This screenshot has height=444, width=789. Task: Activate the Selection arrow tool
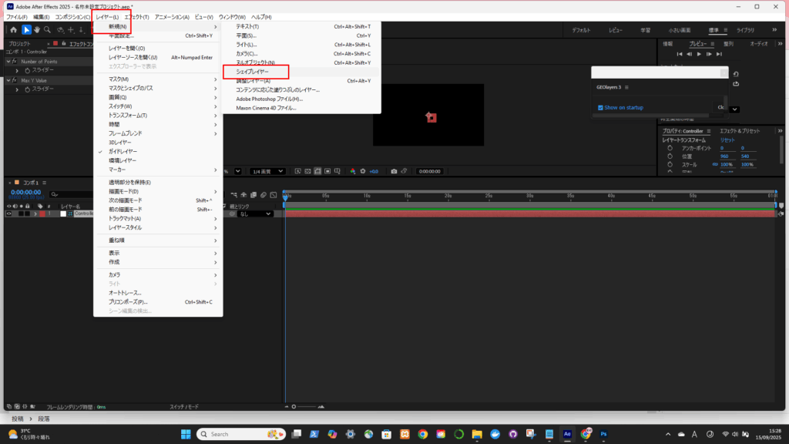point(26,30)
